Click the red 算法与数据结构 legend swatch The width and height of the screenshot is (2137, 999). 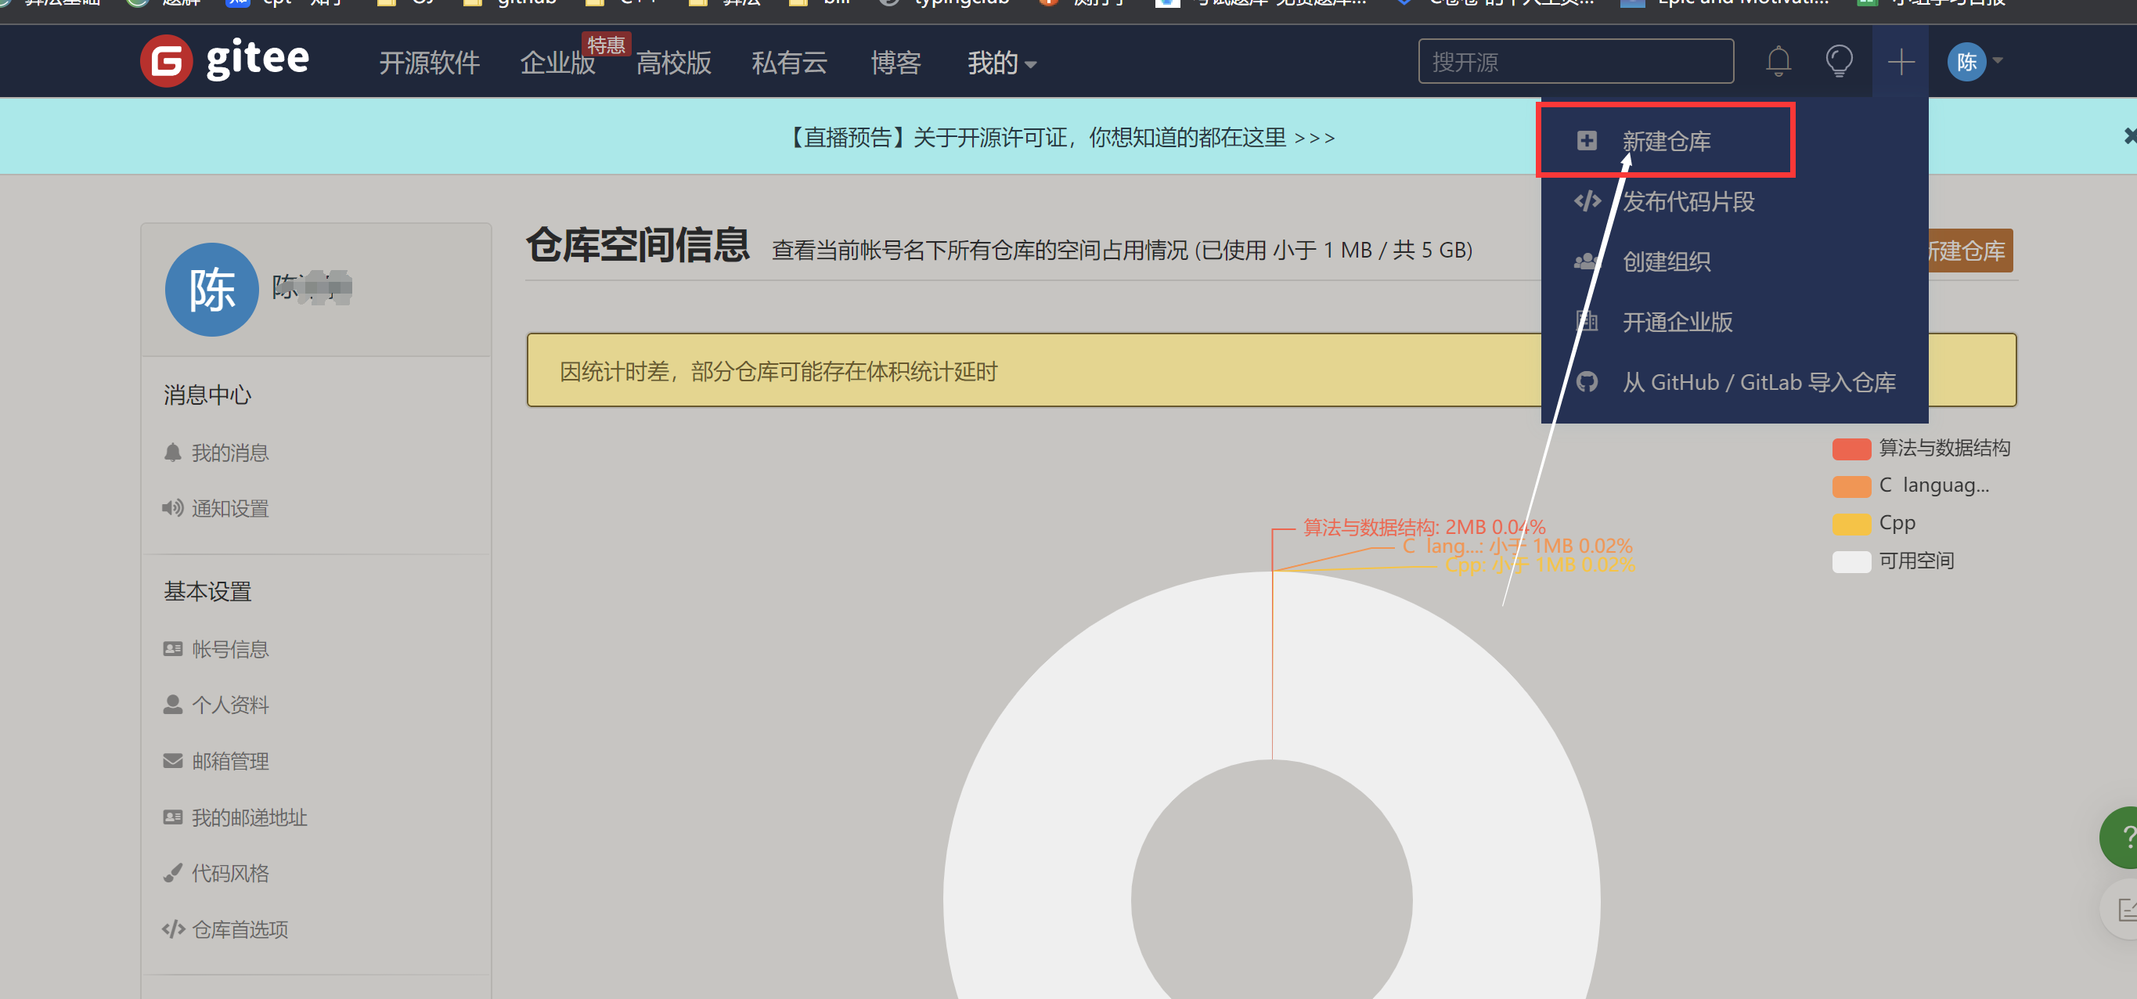coord(1851,448)
